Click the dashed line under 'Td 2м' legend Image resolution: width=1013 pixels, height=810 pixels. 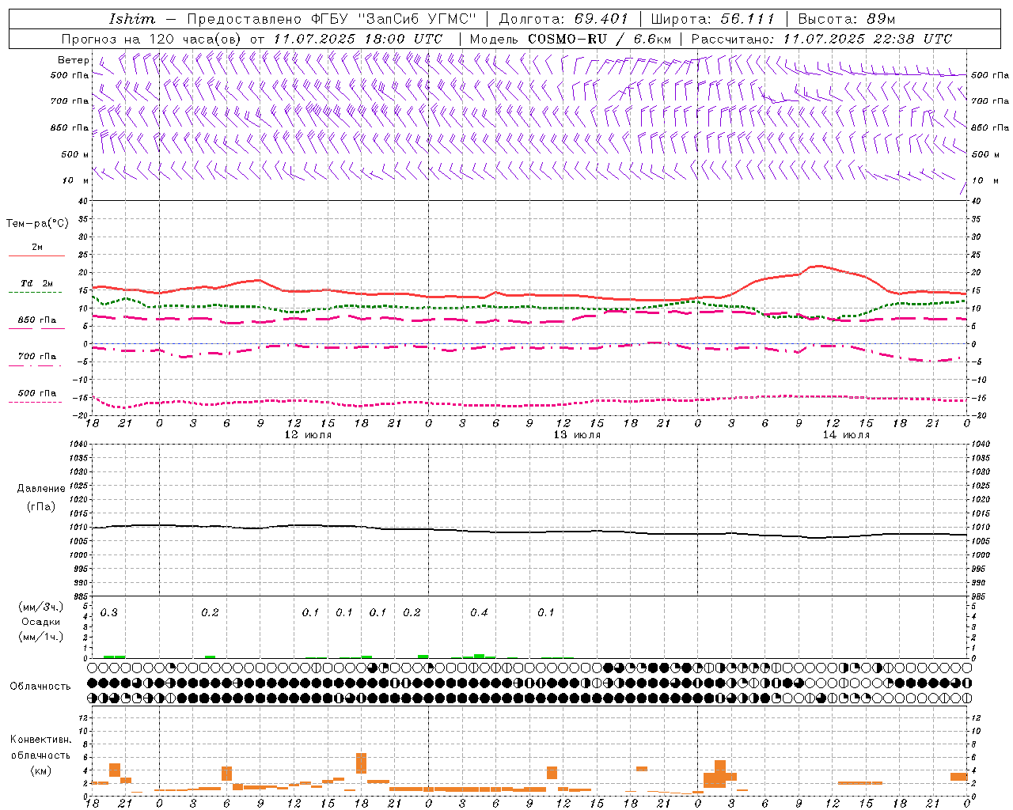click(x=35, y=292)
